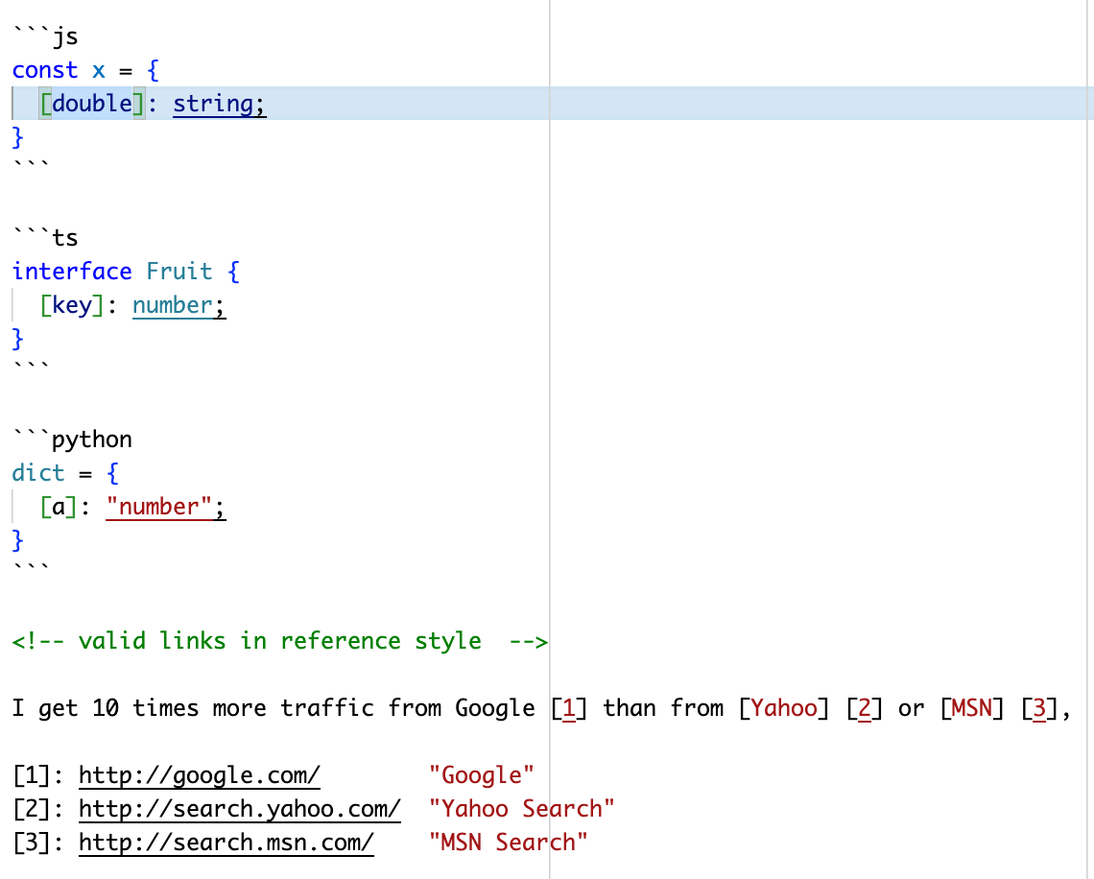Viewport: 1094px width, 879px height.
Task: Open the "number" link in the python block
Action: tap(163, 506)
